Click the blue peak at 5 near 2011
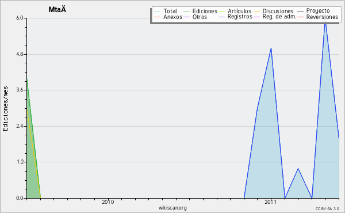Screen dimensions: 345x213 point(271,48)
